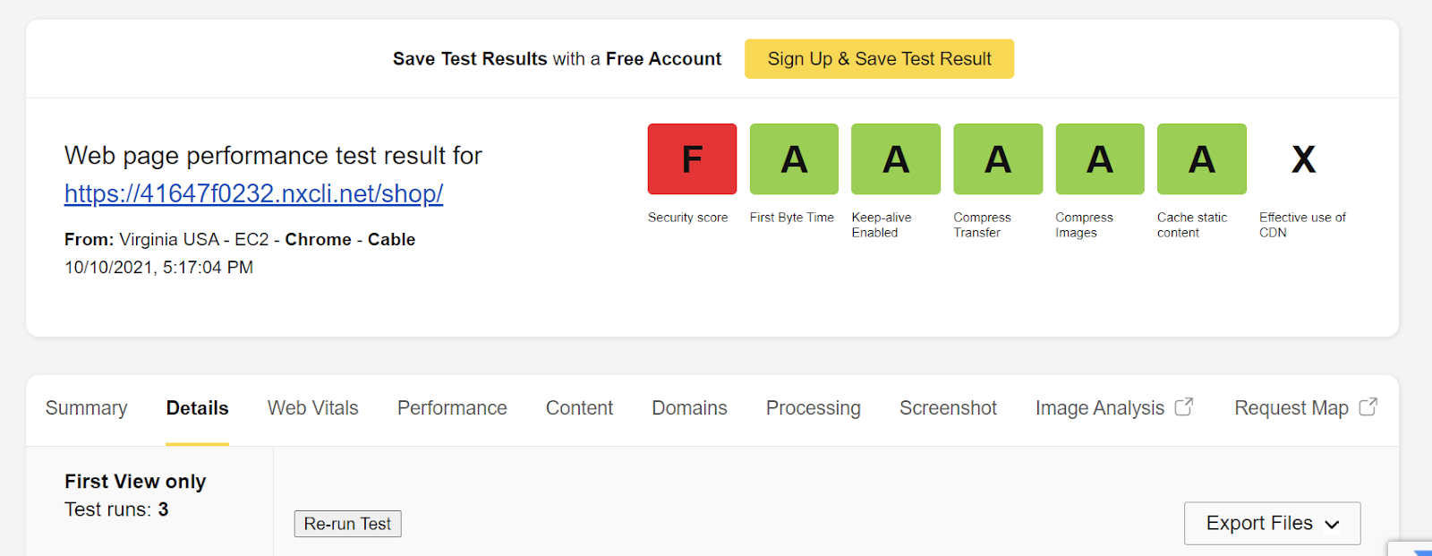Click the First View only heading
This screenshot has width=1432, height=556.
135,482
